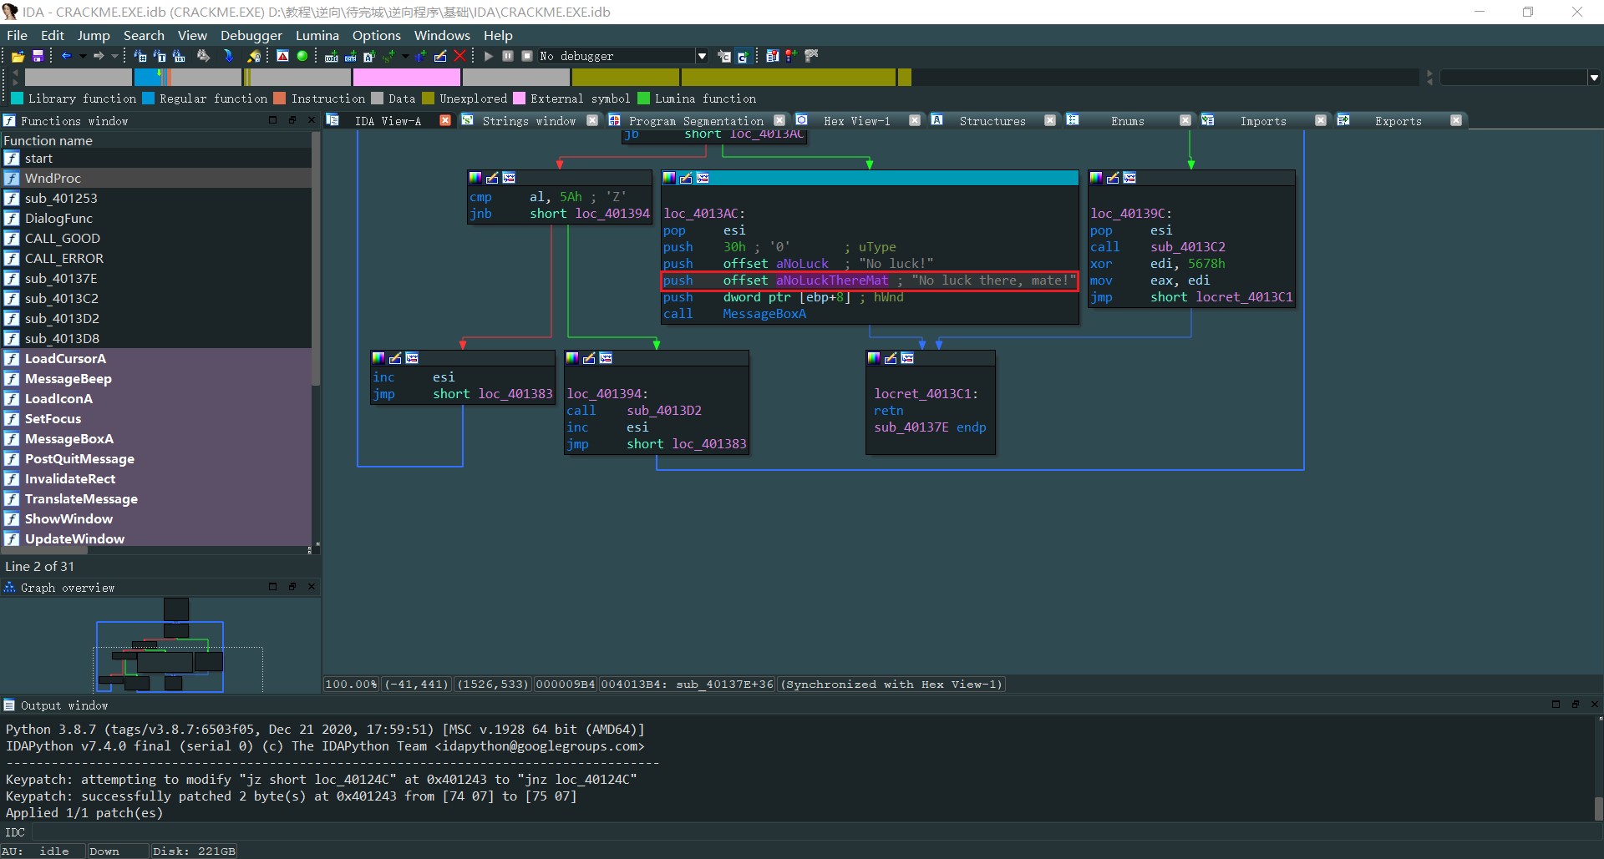This screenshot has width=1604, height=859.
Task: Open the Debugger menu
Action: (251, 35)
